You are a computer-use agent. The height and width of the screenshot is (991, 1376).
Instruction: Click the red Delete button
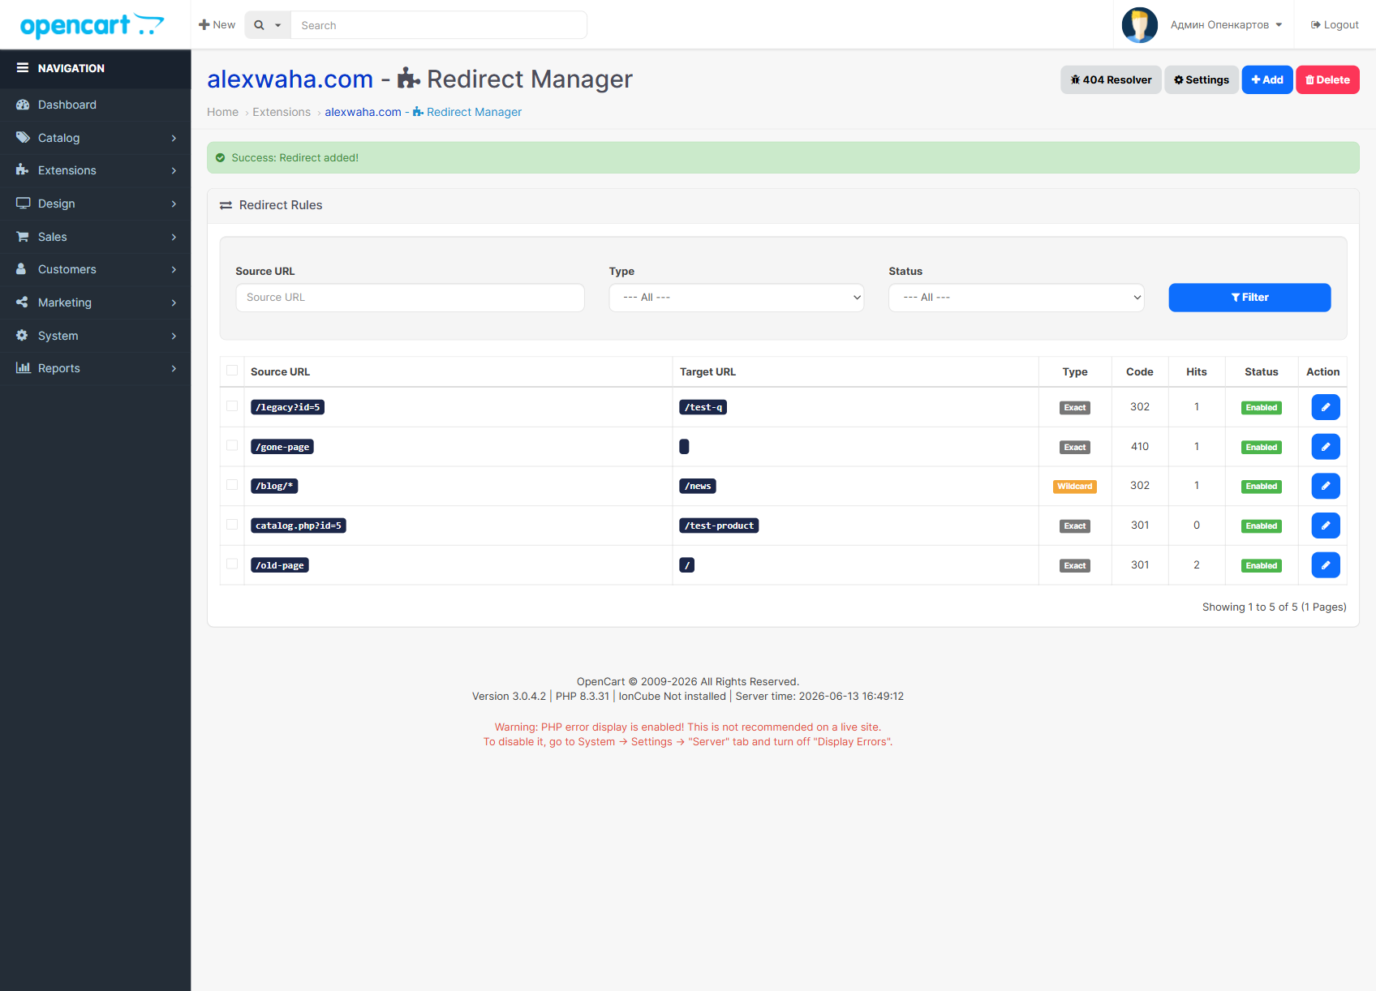1327,79
